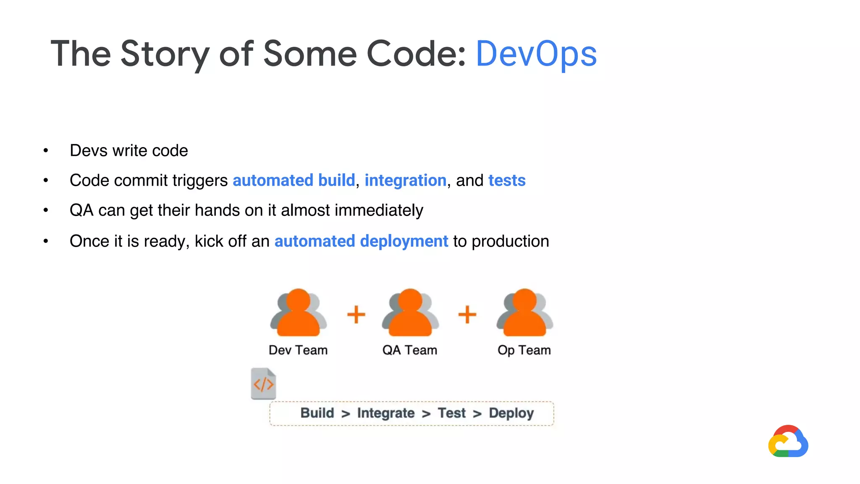Click the QA Team people icon
The width and height of the screenshot is (860, 484).
click(410, 312)
